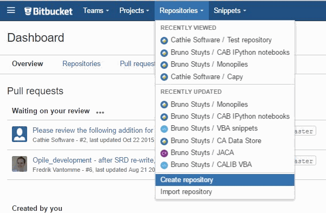
Task: Collapse the Repositories dropdown in navbar
Action: 182,10
